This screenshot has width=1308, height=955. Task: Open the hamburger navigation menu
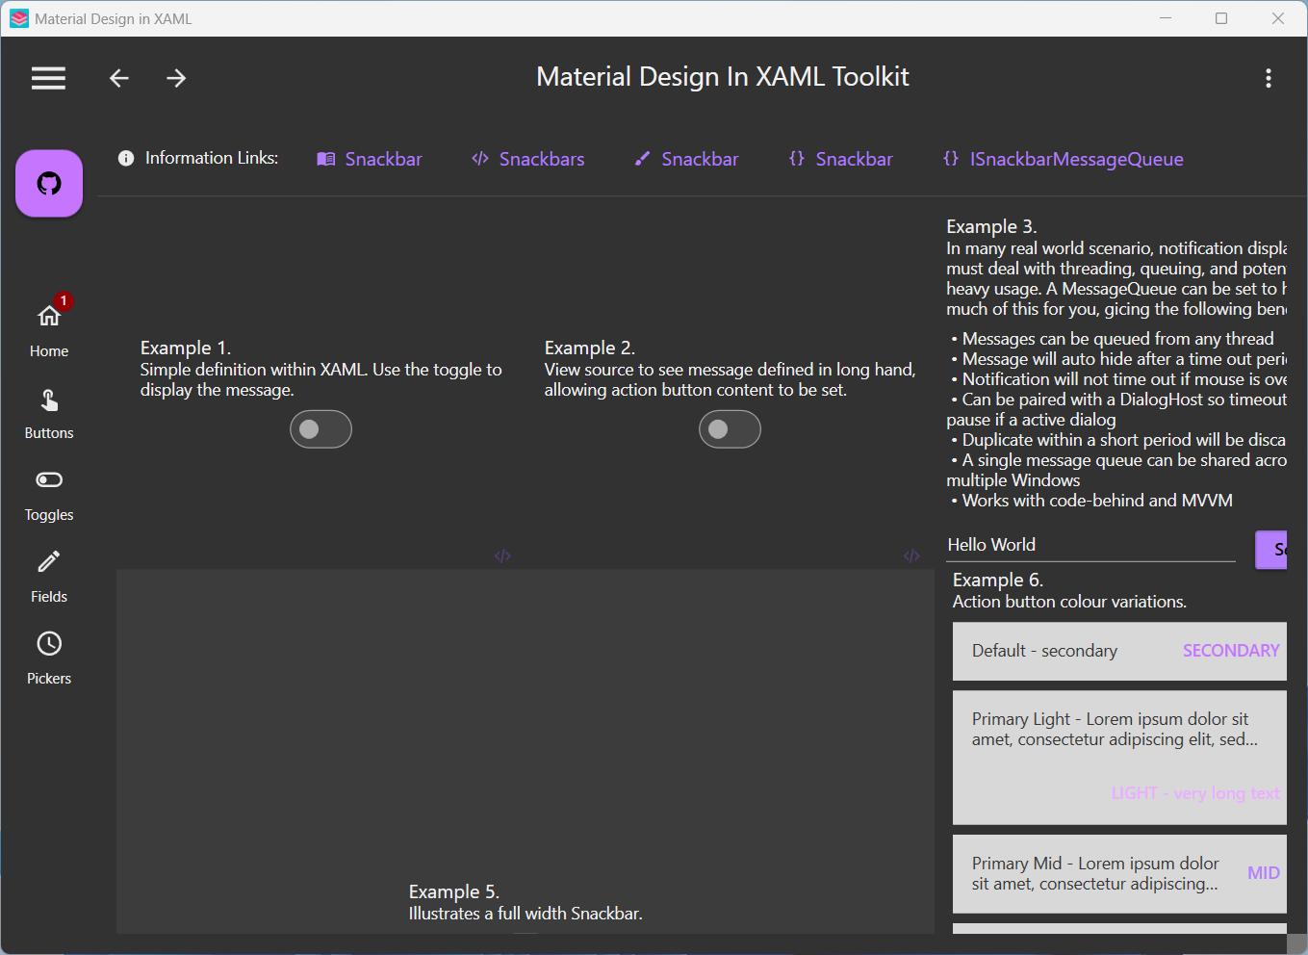pos(48,78)
